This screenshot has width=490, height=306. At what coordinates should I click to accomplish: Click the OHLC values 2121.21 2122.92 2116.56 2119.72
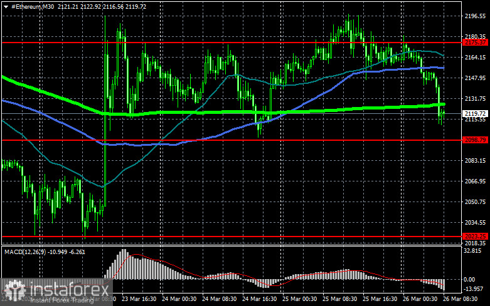[102, 6]
